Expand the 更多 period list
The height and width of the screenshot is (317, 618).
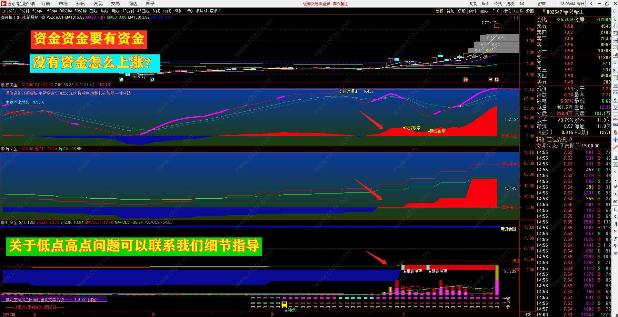[215, 11]
